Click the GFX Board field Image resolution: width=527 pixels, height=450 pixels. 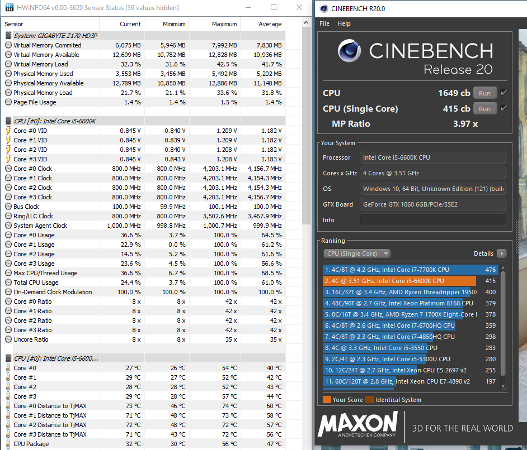tap(433, 204)
